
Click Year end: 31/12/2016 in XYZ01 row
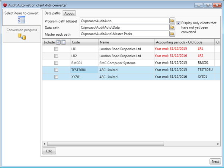pyautogui.click(x=171, y=77)
